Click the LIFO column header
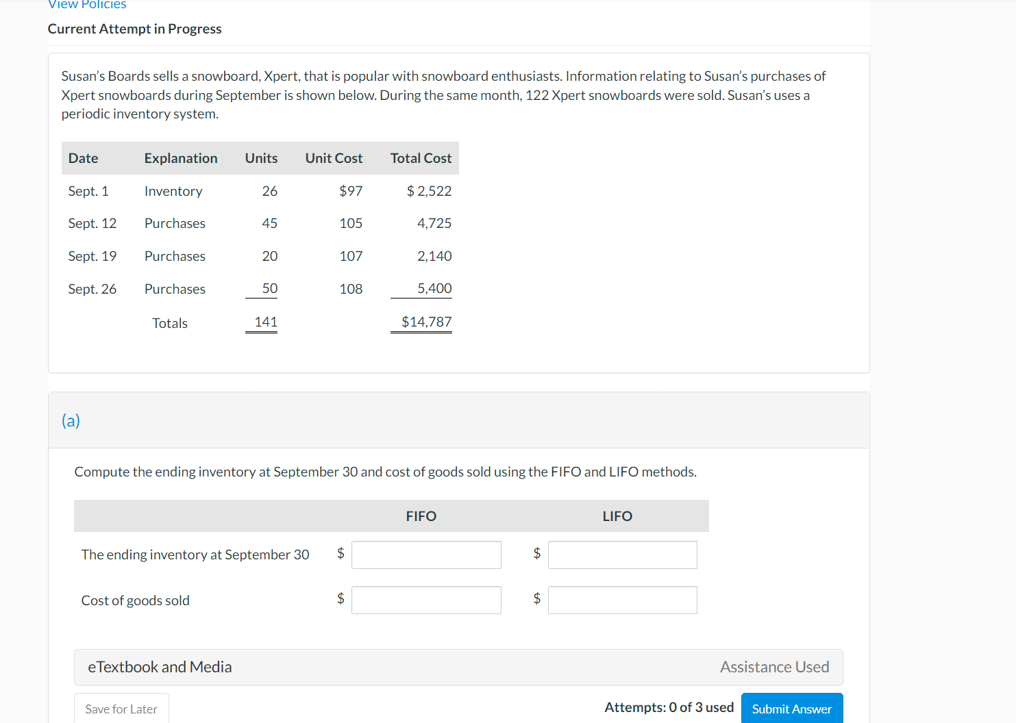This screenshot has height=723, width=1016. [x=617, y=516]
